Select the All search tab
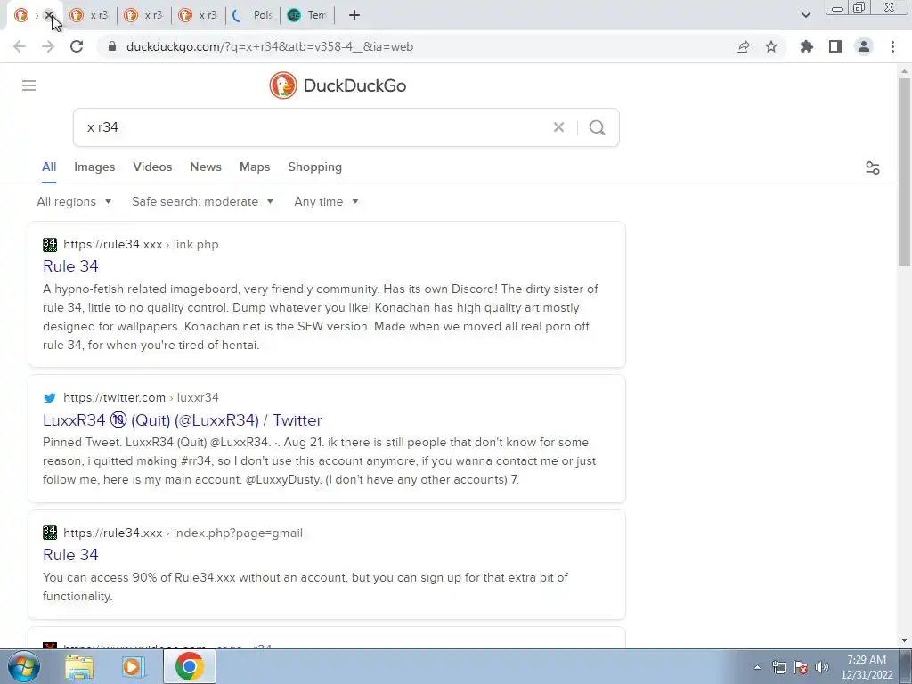 [49, 167]
